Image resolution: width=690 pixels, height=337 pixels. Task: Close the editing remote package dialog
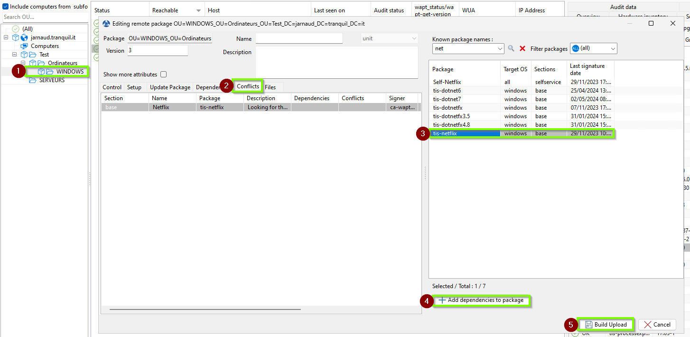(x=673, y=23)
